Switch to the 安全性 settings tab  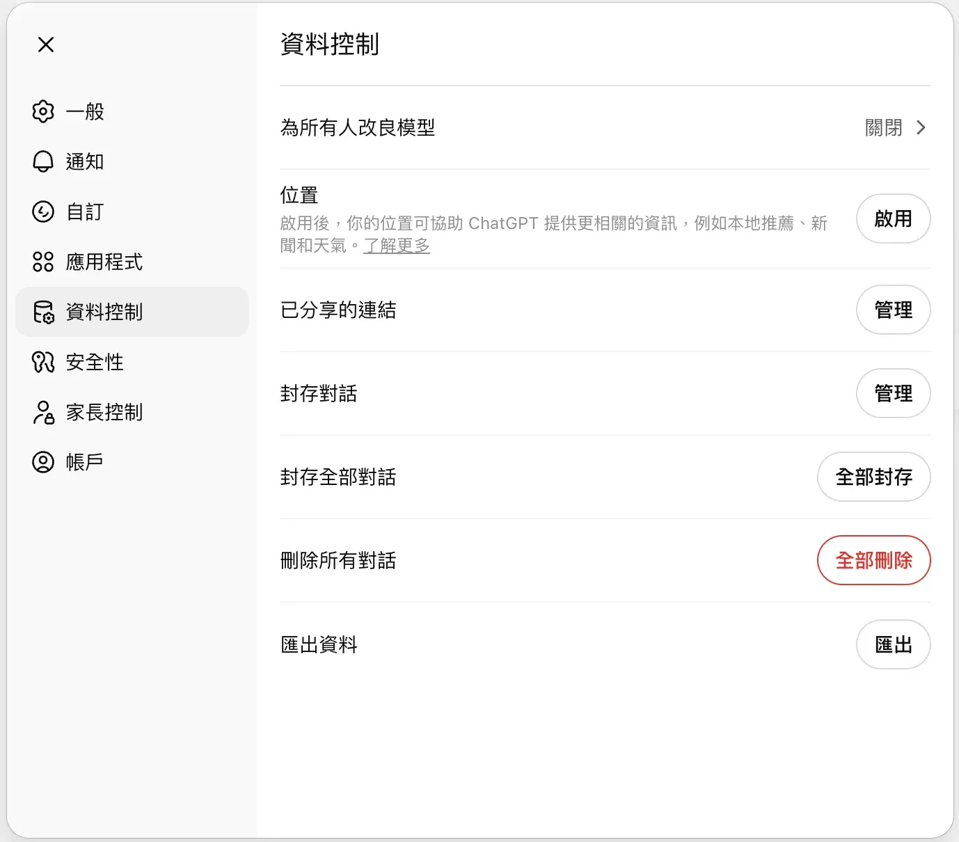[x=94, y=362]
